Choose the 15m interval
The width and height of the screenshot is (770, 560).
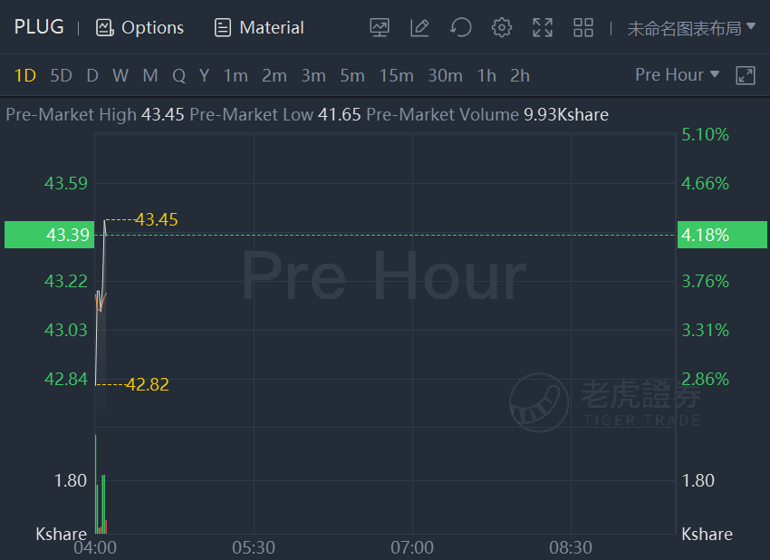[x=396, y=75]
